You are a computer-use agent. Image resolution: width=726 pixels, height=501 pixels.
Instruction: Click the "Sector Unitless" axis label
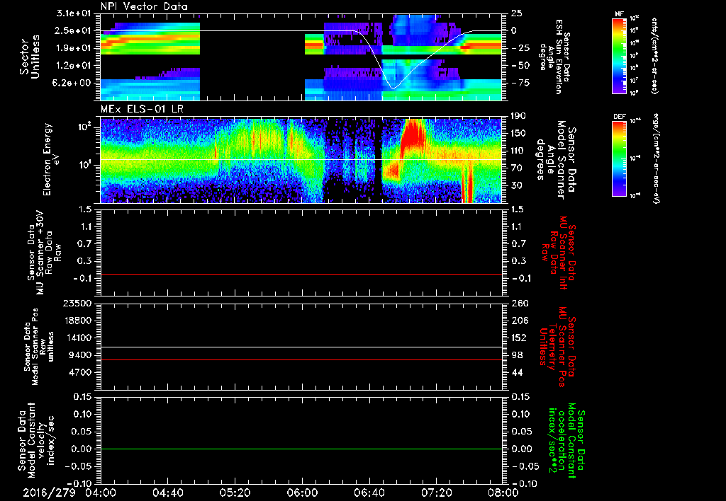tap(30, 57)
